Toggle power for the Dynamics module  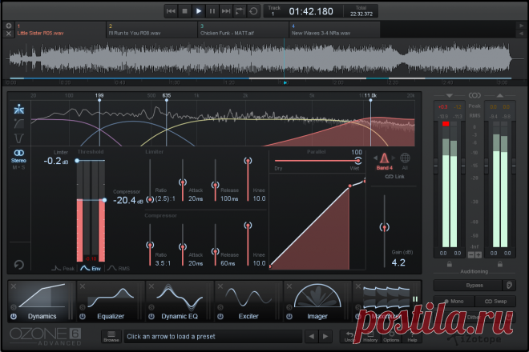pos(14,317)
